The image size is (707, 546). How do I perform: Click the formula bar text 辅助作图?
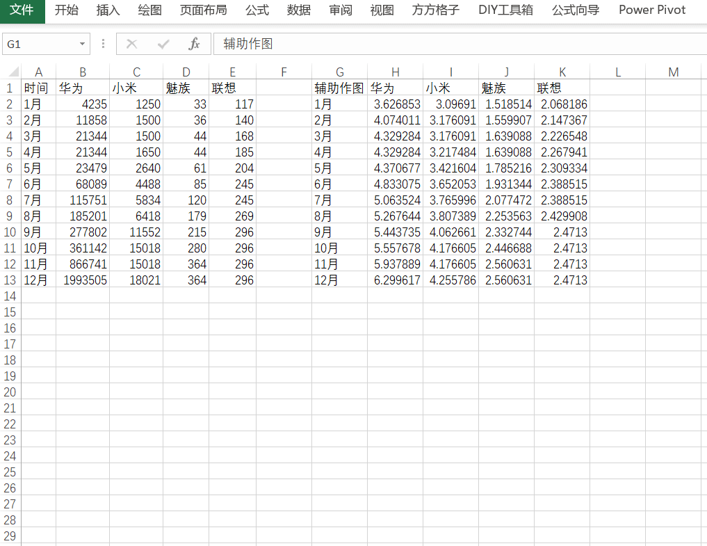click(247, 44)
